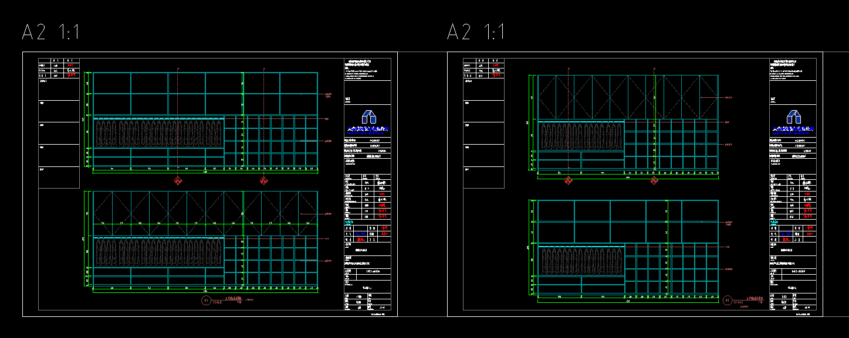Click the circled drawing number on left sheet
The width and height of the screenshot is (849, 338).
tap(206, 301)
